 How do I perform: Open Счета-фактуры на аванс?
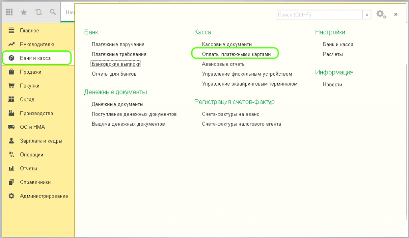(230, 114)
